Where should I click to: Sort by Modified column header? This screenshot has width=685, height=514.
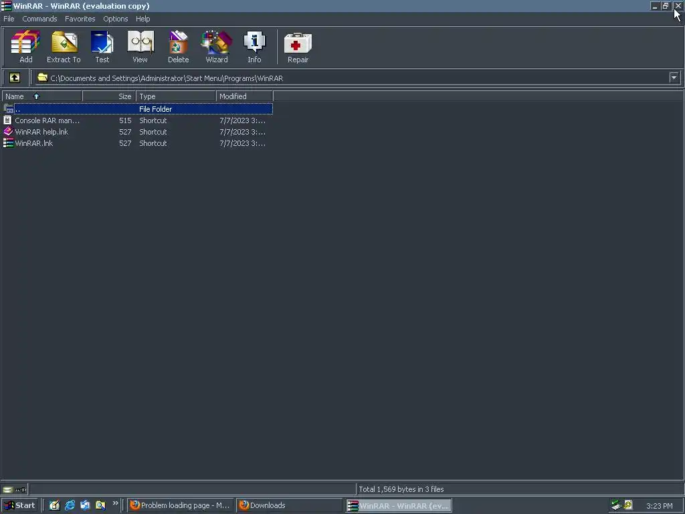click(x=245, y=96)
